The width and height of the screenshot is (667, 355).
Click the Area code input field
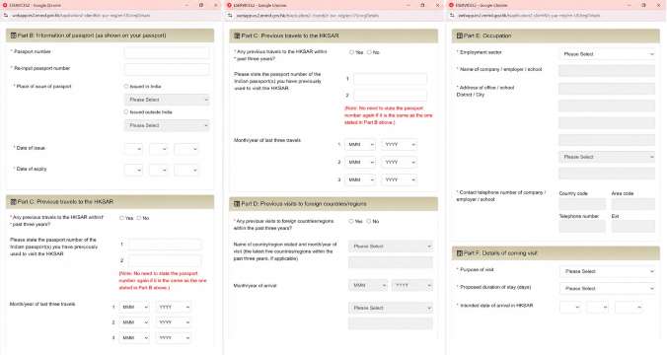click(x=633, y=204)
